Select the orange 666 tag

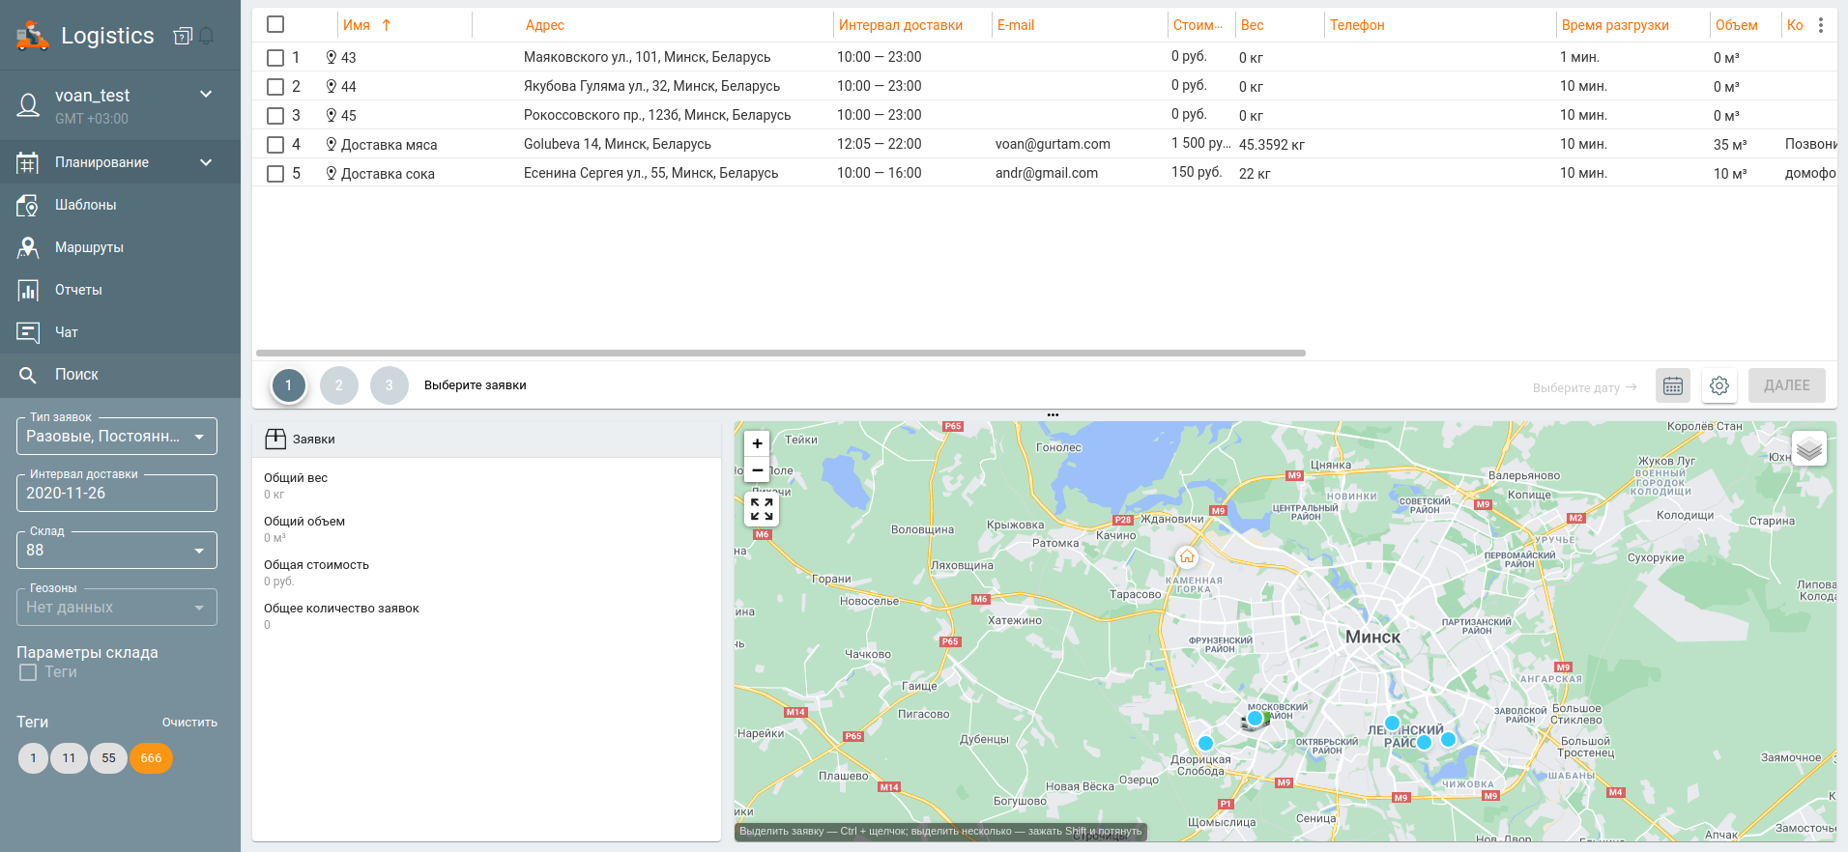pos(151,758)
